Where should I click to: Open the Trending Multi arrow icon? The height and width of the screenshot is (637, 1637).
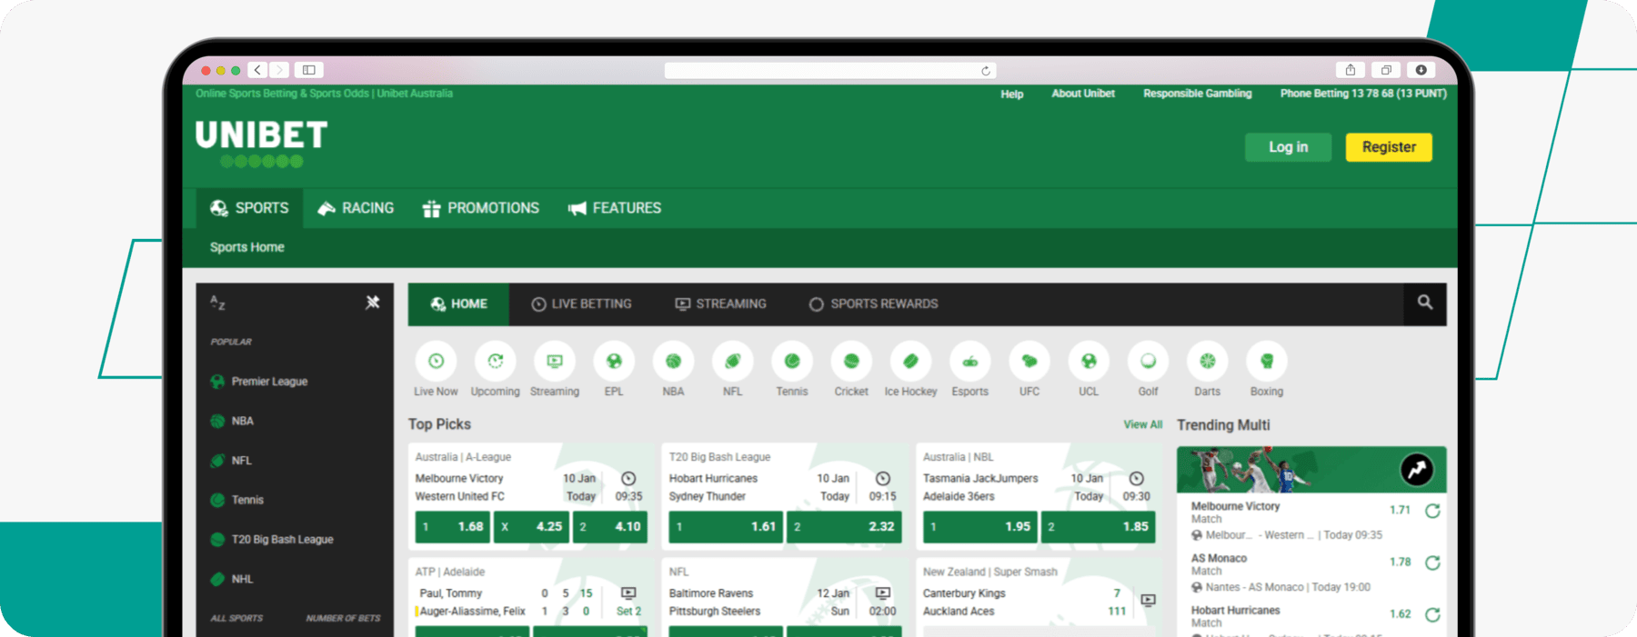pyautogui.click(x=1417, y=470)
